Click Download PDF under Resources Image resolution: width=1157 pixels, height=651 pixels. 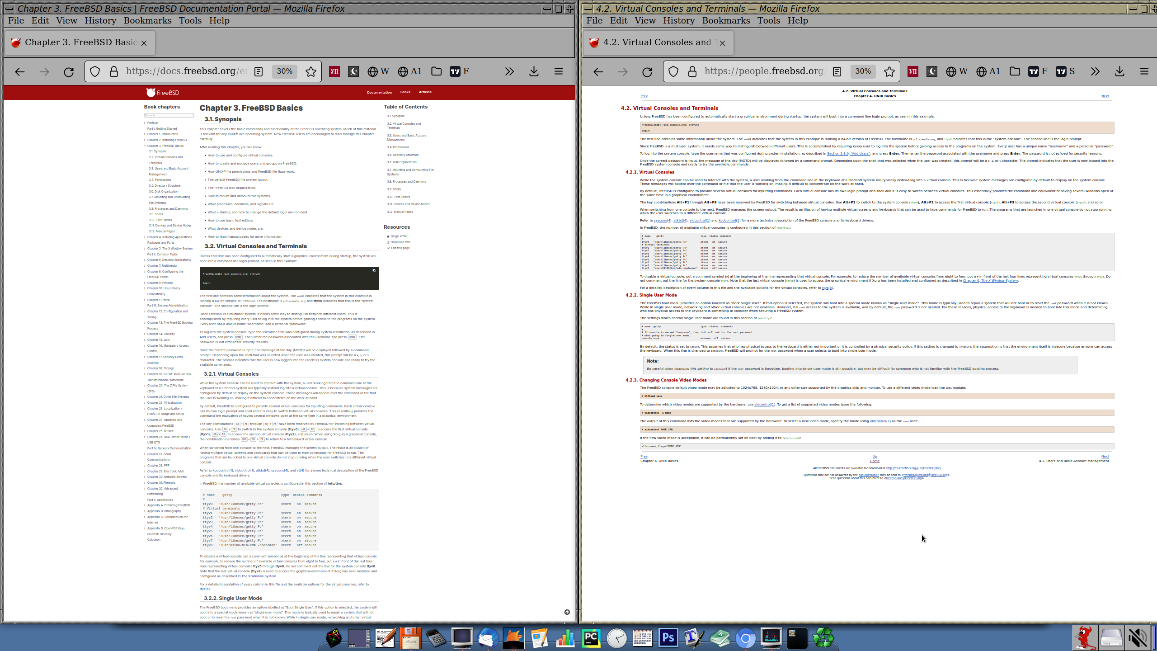(400, 242)
